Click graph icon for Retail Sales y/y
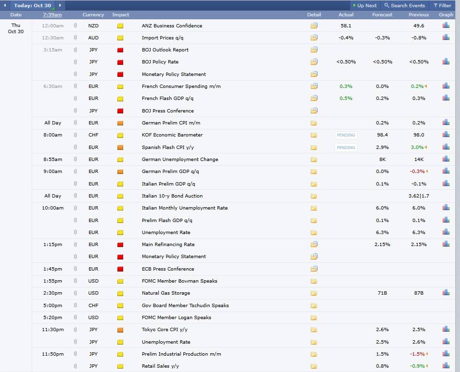460x372 pixels. [446, 366]
